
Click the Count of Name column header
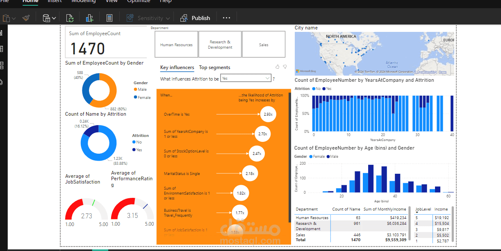click(346, 209)
